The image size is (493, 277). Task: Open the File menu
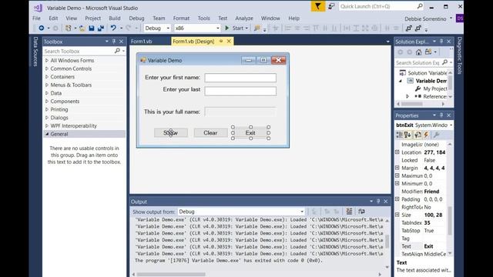(36, 18)
